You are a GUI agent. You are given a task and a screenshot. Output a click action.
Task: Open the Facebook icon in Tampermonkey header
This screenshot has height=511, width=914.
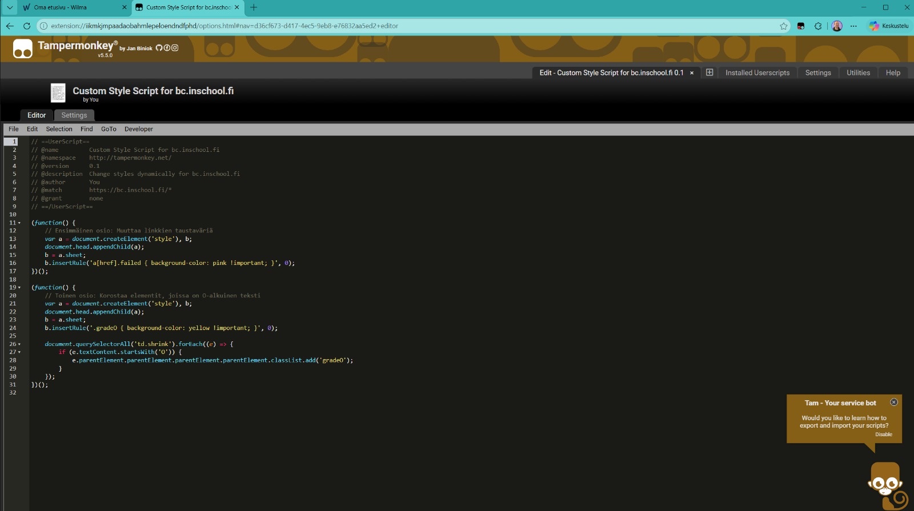167,48
